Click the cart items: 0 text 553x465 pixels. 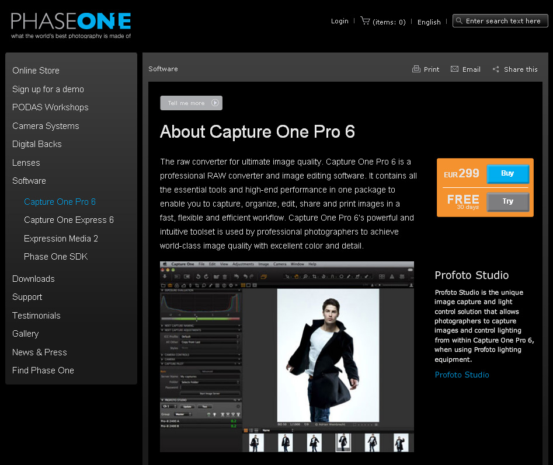(389, 22)
